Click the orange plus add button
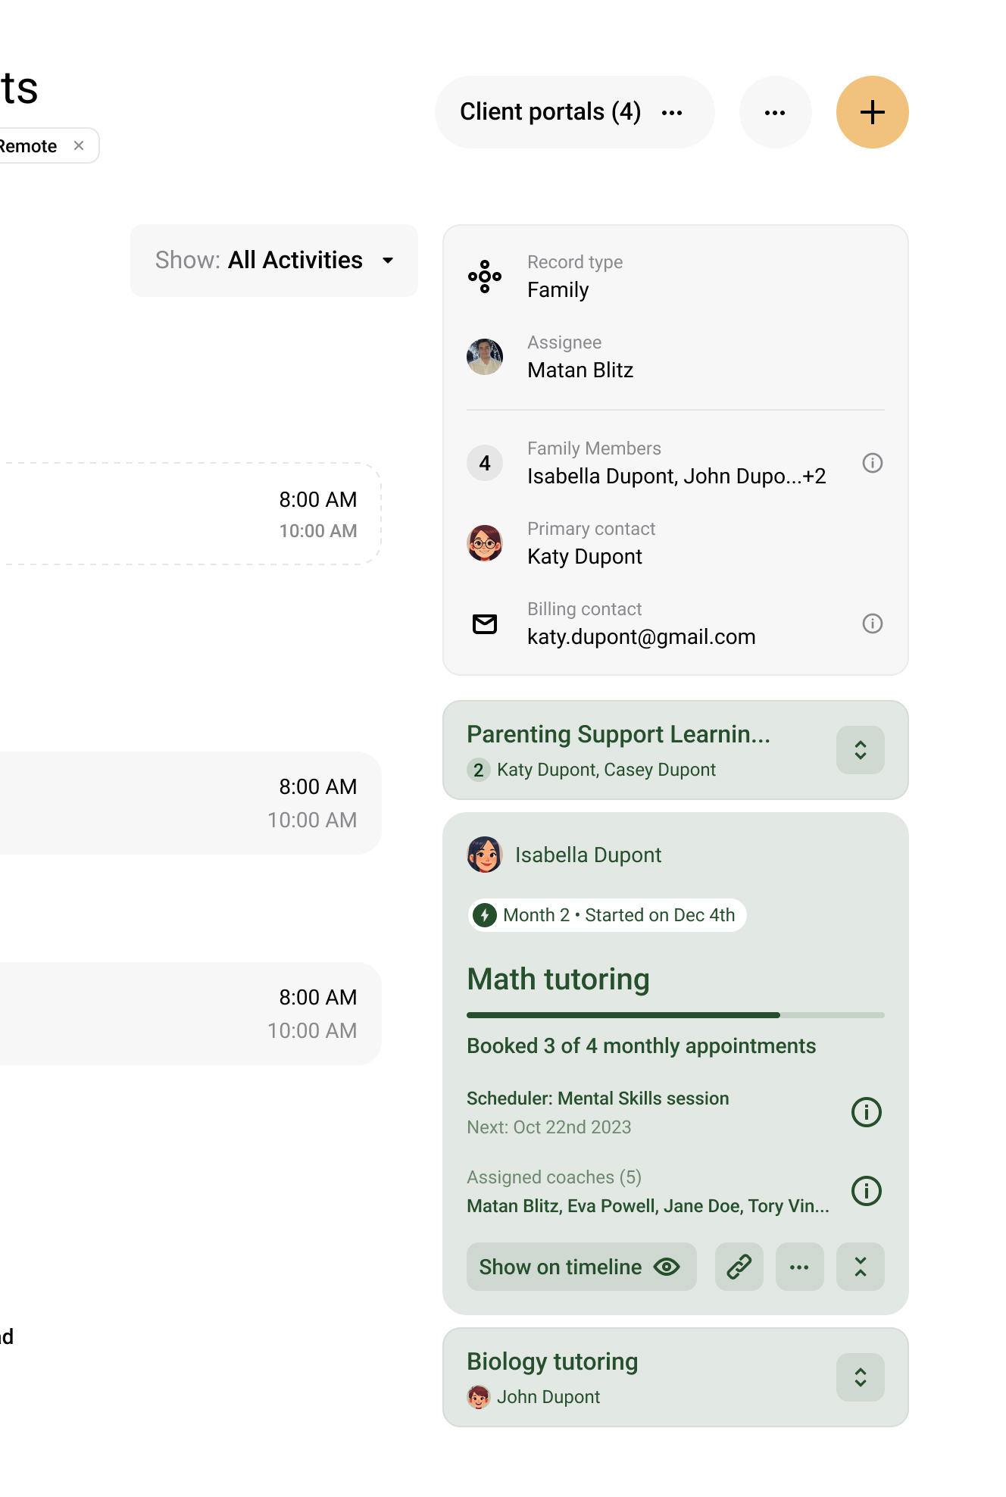The height and width of the screenshot is (1497, 1006). click(x=872, y=112)
